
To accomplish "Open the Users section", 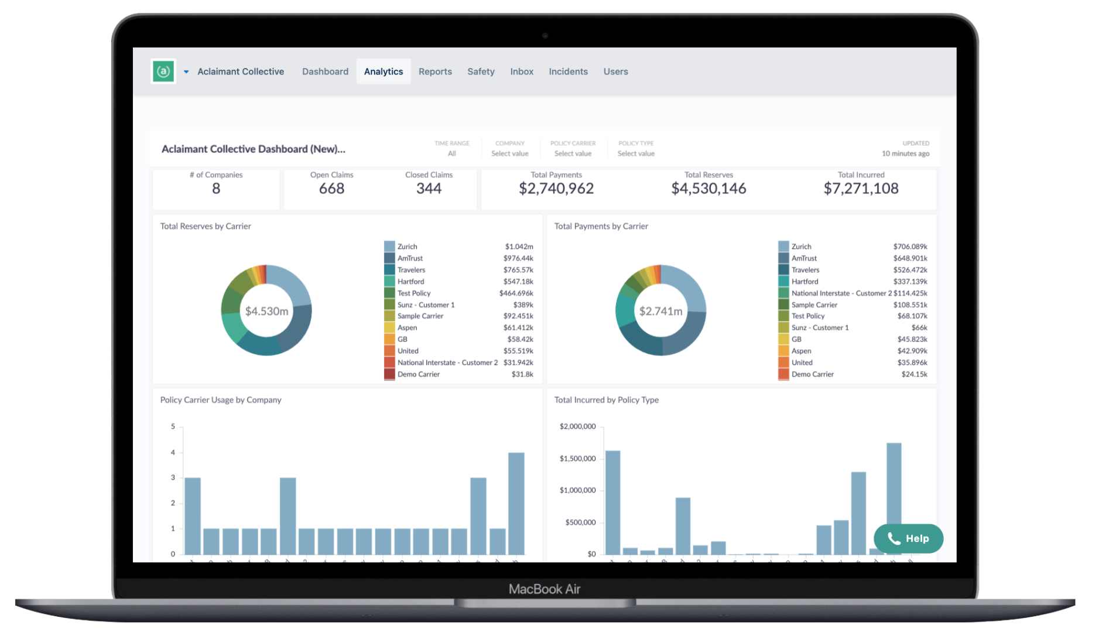I will [x=615, y=71].
